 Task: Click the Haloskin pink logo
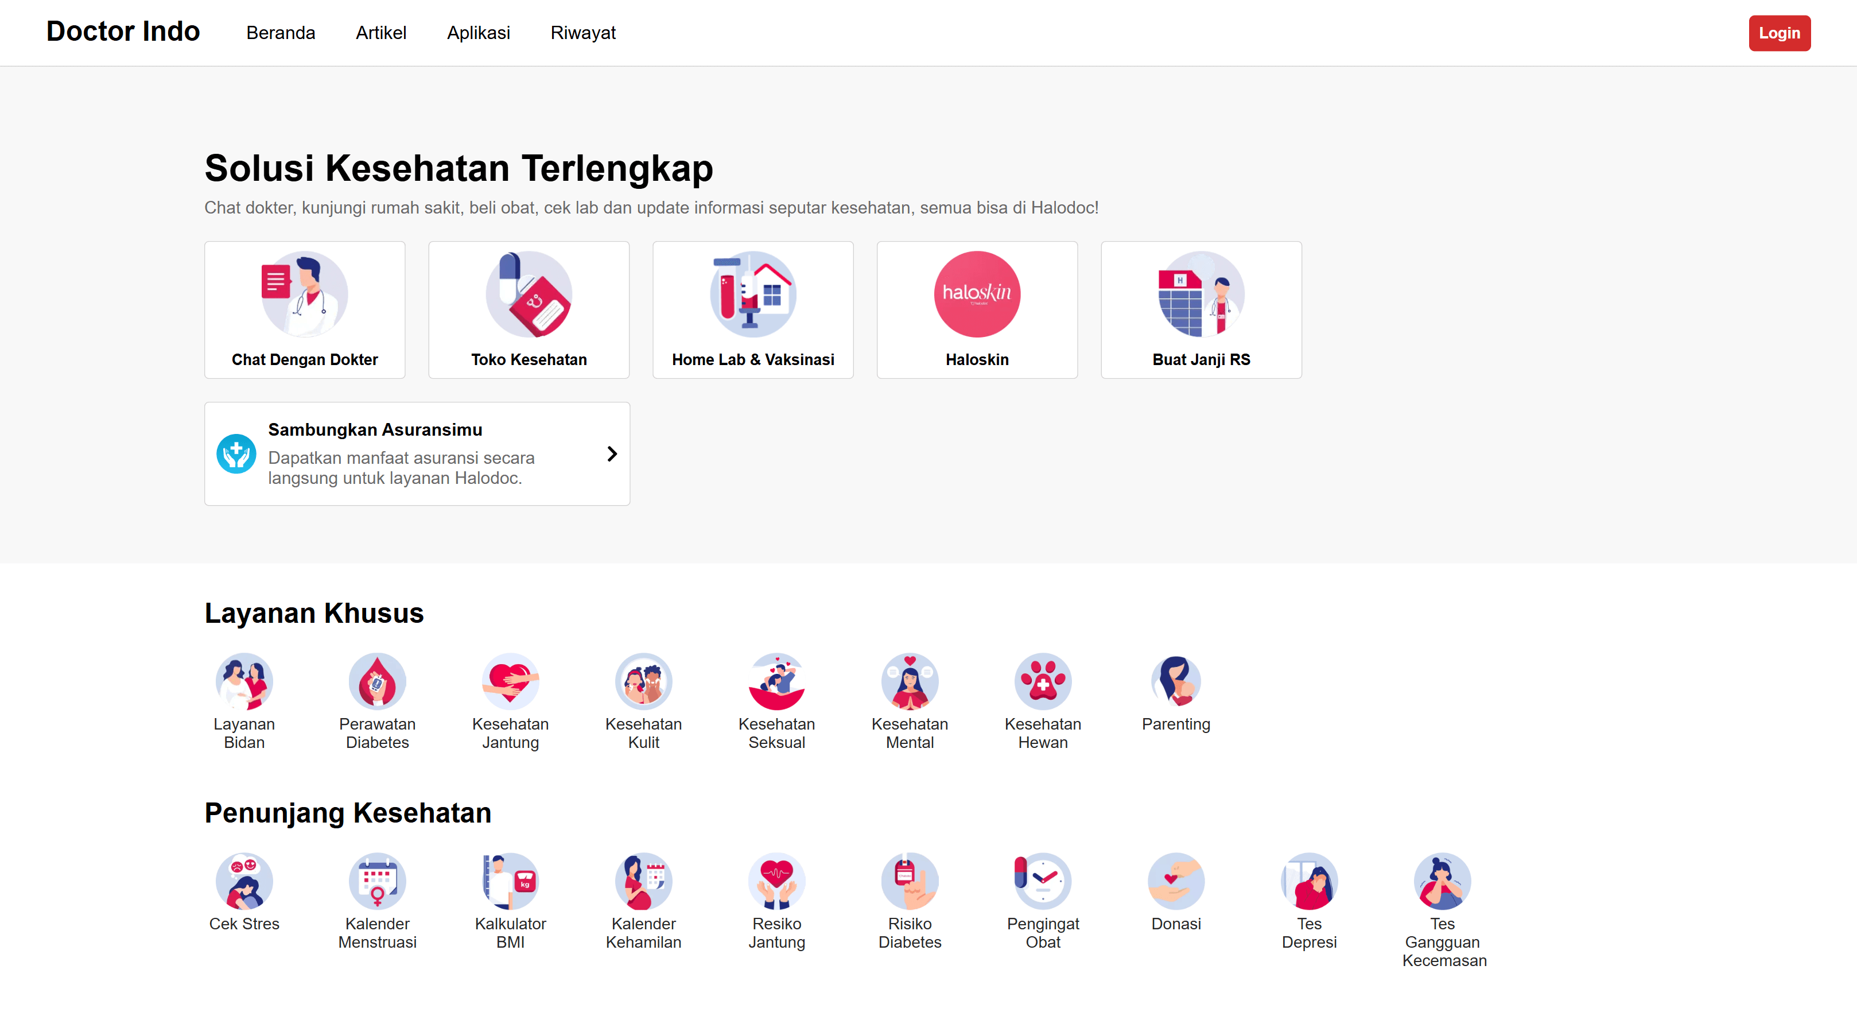pos(977,294)
